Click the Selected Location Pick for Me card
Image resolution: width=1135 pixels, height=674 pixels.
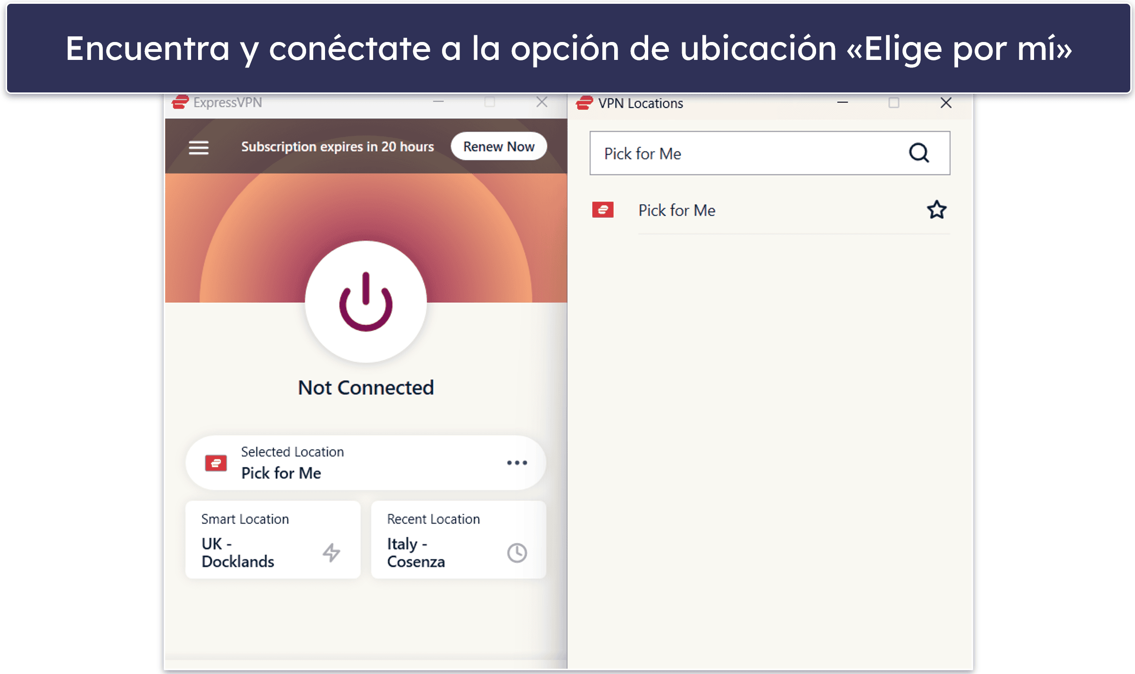[366, 463]
